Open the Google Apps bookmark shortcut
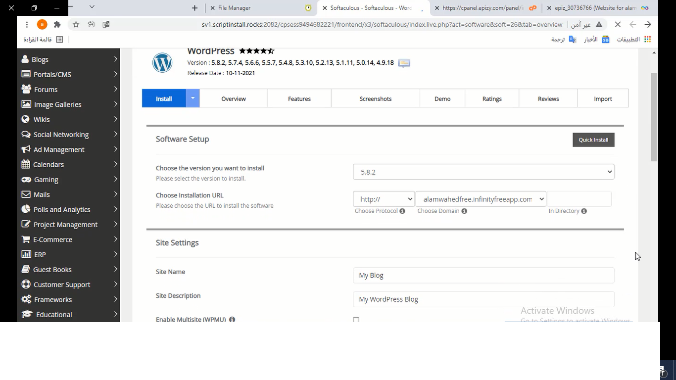Viewport: 676px width, 380px height. point(634,39)
